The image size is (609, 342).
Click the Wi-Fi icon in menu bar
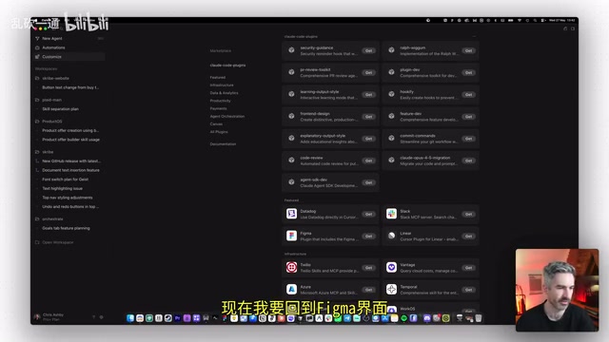[x=520, y=20]
